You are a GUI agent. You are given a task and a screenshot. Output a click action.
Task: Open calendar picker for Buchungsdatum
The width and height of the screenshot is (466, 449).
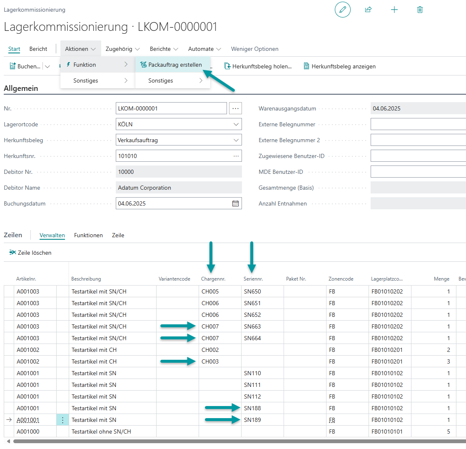[x=235, y=203]
